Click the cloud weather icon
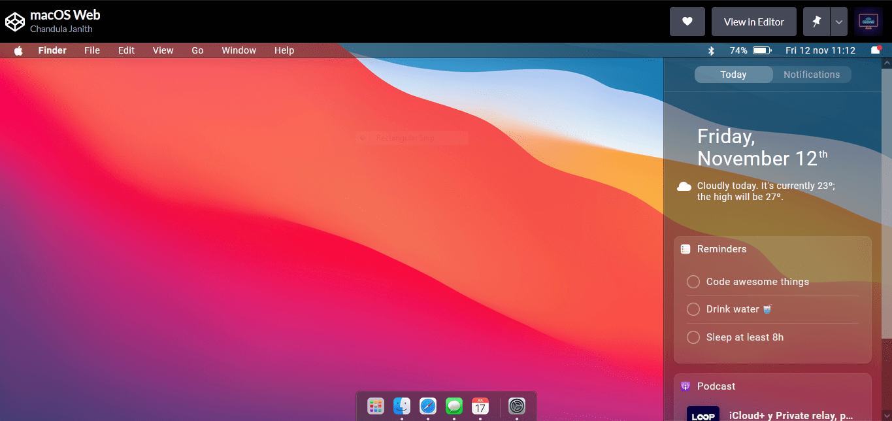The image size is (892, 421). [684, 186]
